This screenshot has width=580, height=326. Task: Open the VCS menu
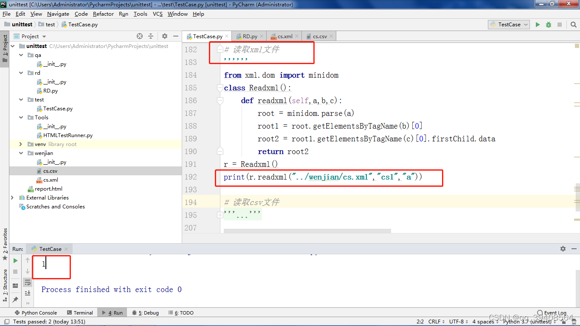click(x=158, y=14)
